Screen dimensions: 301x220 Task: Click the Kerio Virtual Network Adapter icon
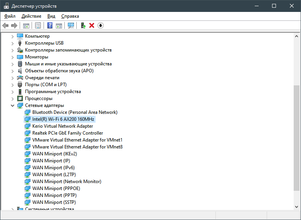(27, 126)
